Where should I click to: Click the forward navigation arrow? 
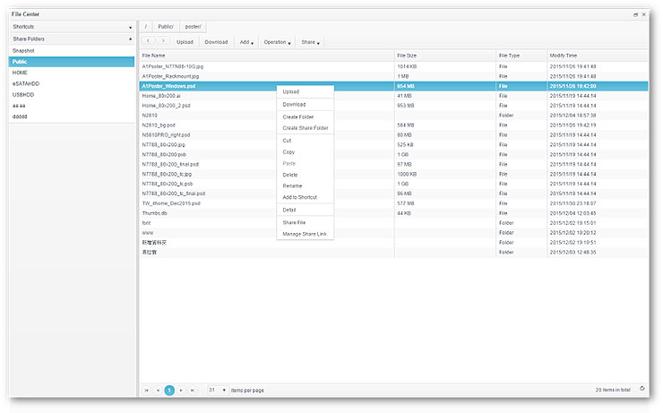(x=162, y=41)
